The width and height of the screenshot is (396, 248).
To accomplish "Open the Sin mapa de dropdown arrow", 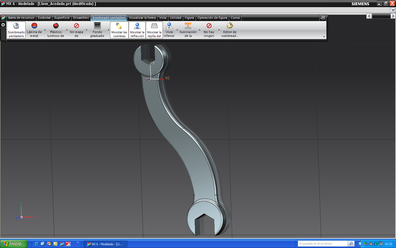I will coord(86,30).
